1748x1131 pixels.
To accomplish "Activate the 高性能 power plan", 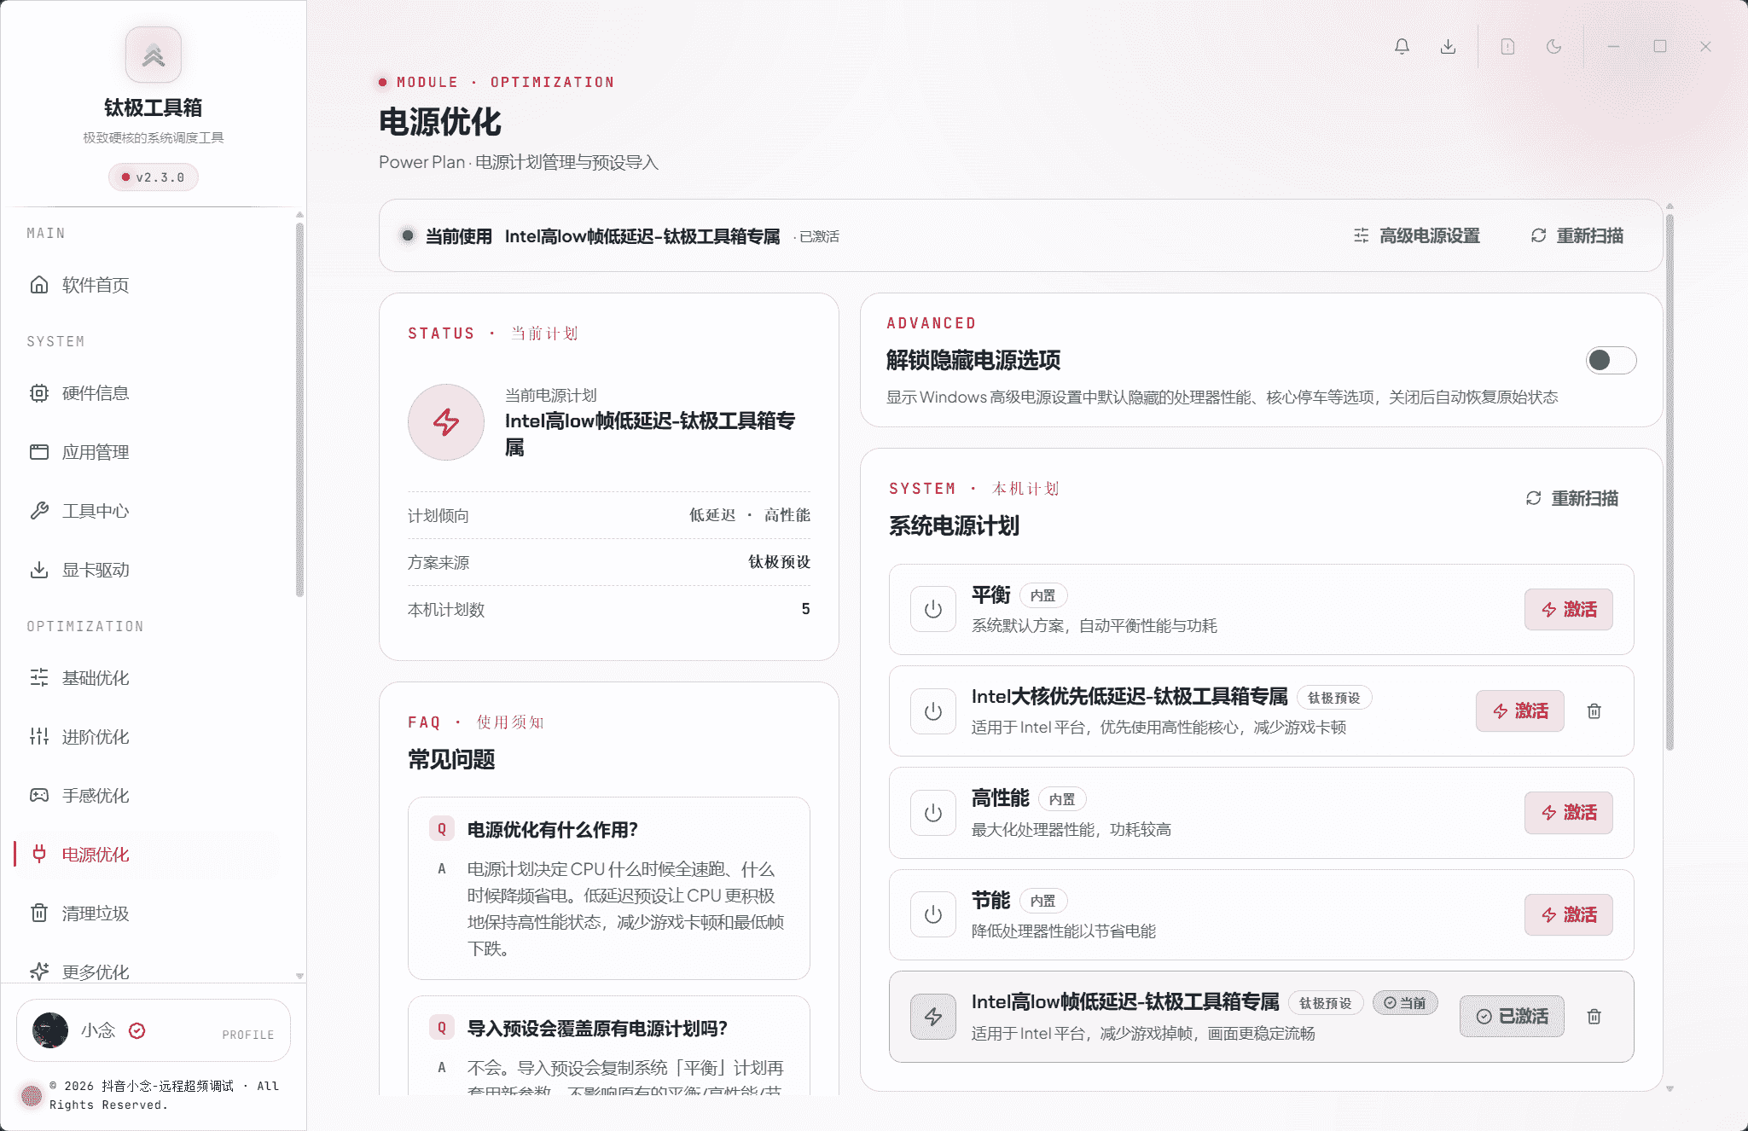I will coord(1568,814).
